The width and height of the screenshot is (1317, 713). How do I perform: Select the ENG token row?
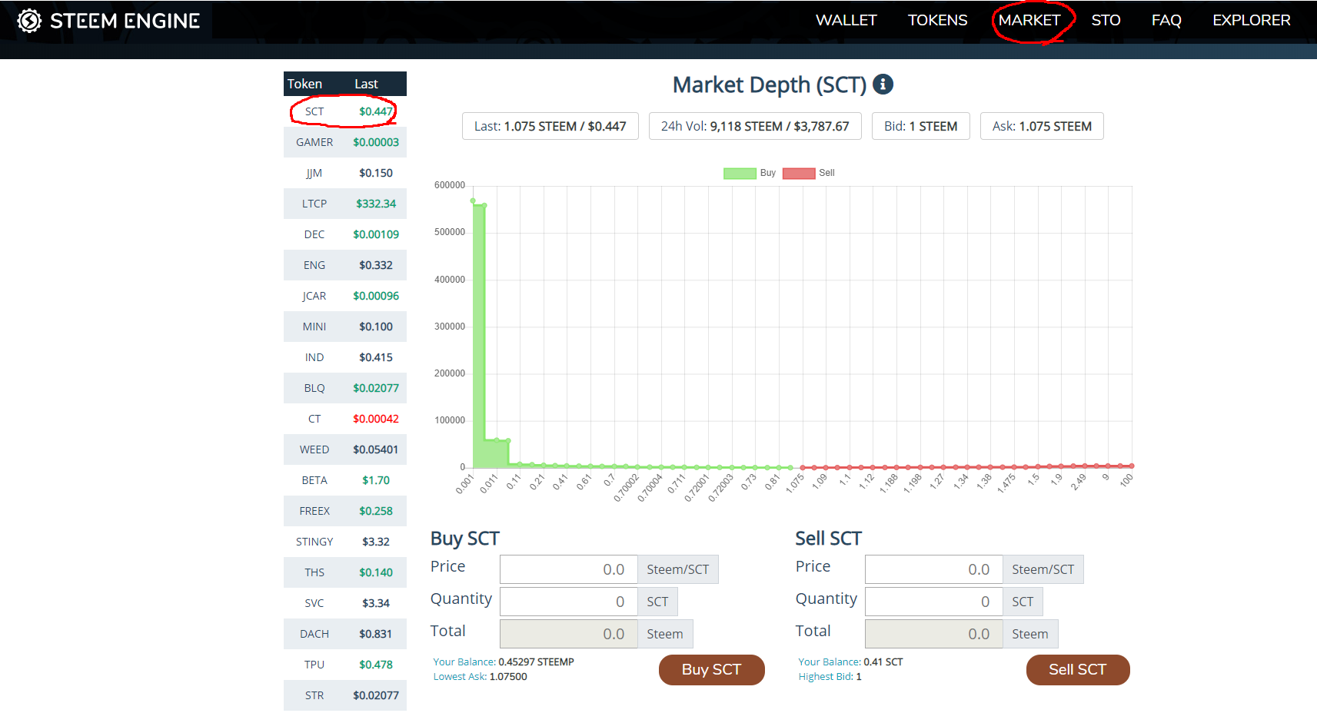tap(345, 265)
